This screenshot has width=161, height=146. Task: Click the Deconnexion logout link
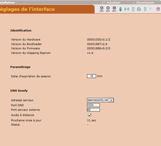coord(145,3)
